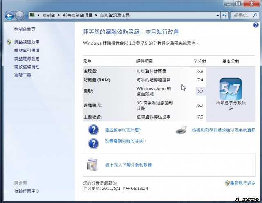The height and width of the screenshot is (203, 262).
Task: Click the 子分數 column header
Action: coord(200,61)
